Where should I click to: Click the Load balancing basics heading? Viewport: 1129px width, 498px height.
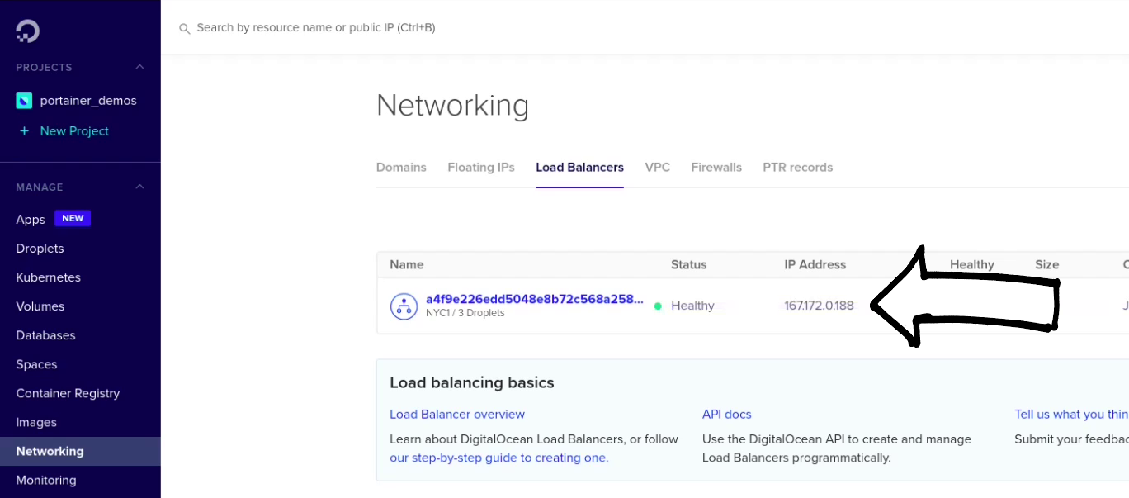pyautogui.click(x=472, y=383)
